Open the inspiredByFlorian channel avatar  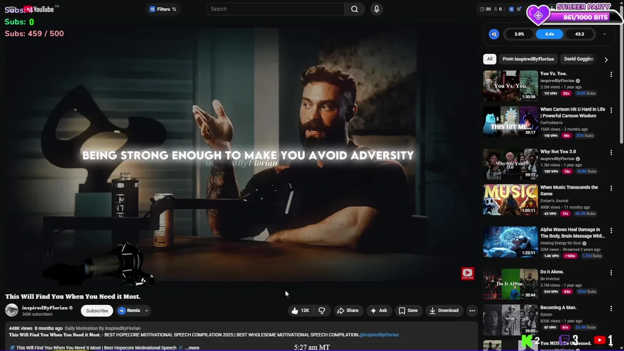[x=12, y=310]
